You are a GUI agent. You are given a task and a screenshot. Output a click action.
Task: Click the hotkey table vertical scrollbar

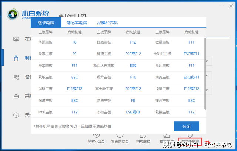205,73
